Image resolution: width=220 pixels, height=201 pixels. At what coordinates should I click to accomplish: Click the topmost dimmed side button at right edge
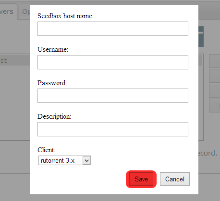[x=215, y=61]
